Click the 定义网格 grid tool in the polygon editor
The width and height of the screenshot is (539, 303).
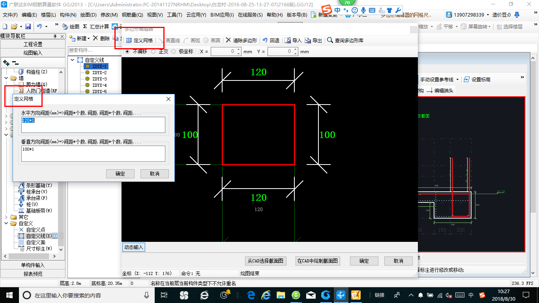coord(139,40)
